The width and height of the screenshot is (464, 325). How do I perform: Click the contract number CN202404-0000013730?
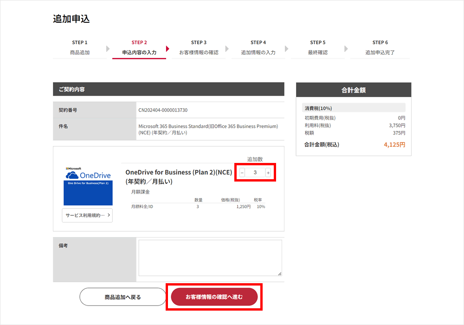[x=163, y=110]
